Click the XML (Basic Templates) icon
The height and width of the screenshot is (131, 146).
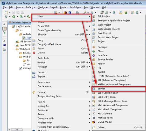tap(94, 109)
